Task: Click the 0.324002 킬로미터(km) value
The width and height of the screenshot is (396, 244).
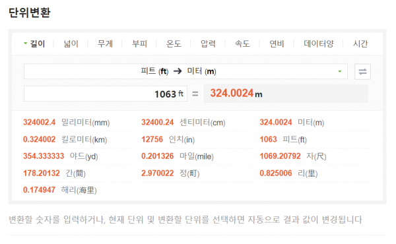Action: click(65, 139)
